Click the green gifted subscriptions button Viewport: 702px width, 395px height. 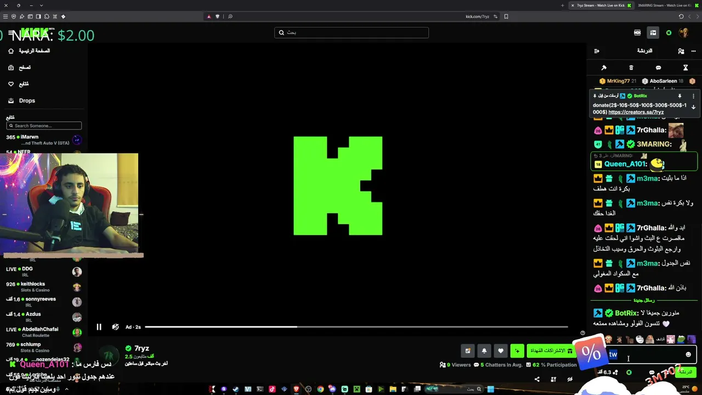pyautogui.click(x=551, y=351)
